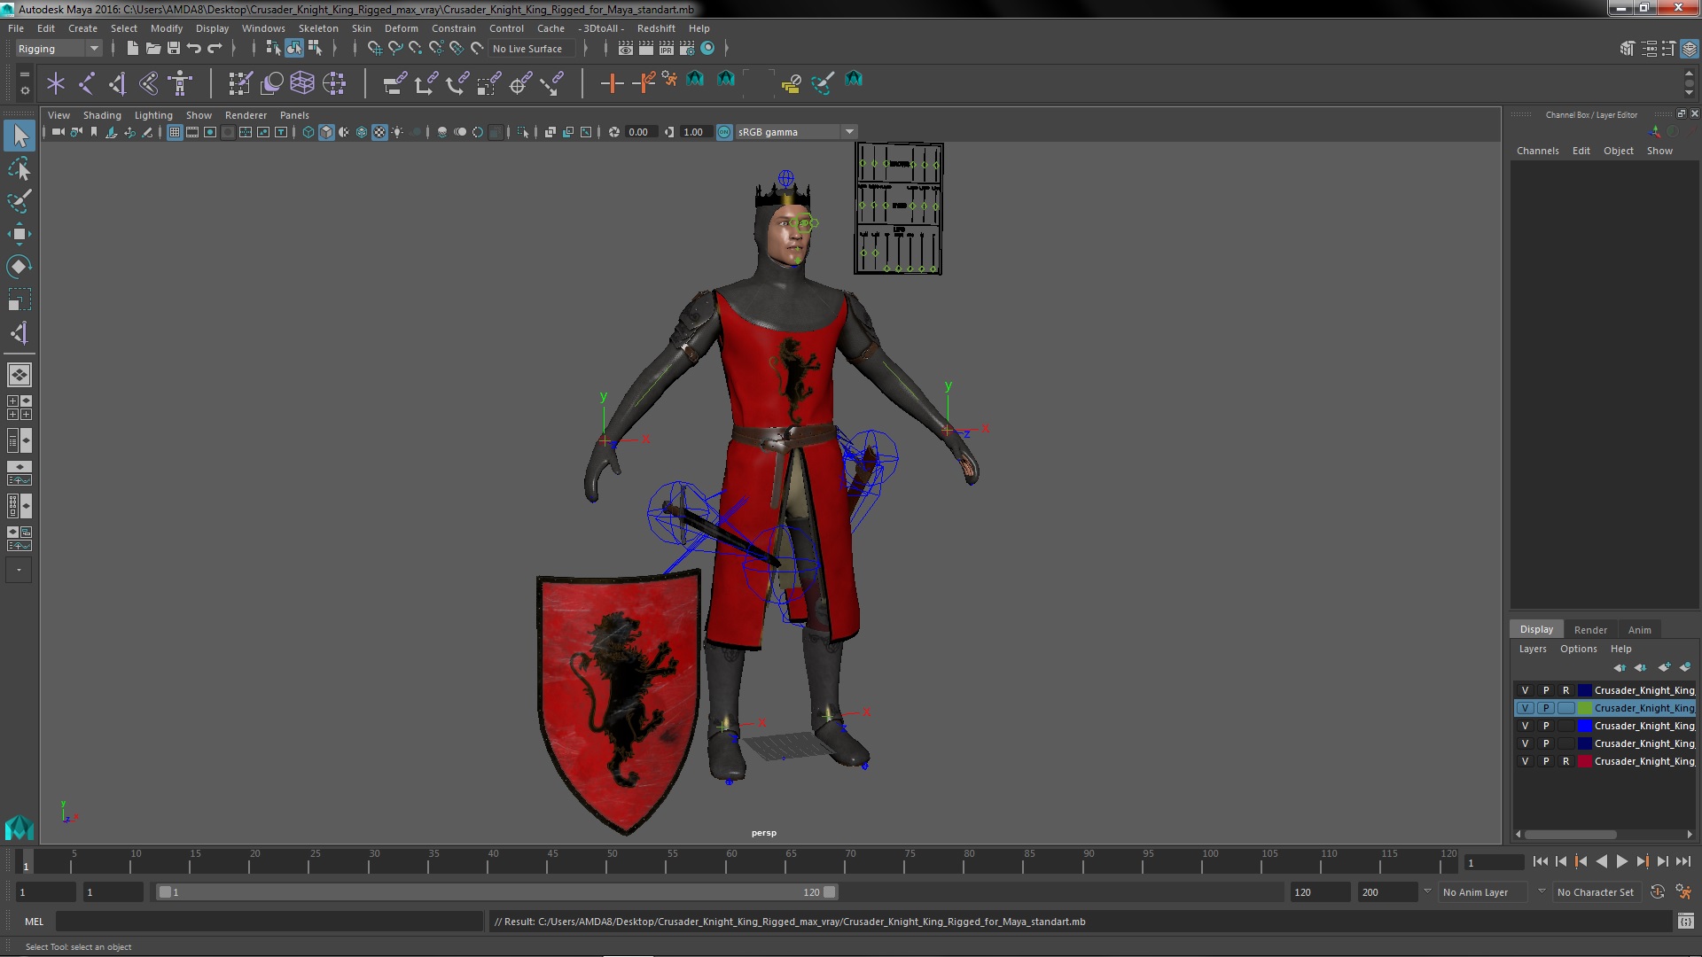Click green color swatch of selected layer

[x=1584, y=708]
